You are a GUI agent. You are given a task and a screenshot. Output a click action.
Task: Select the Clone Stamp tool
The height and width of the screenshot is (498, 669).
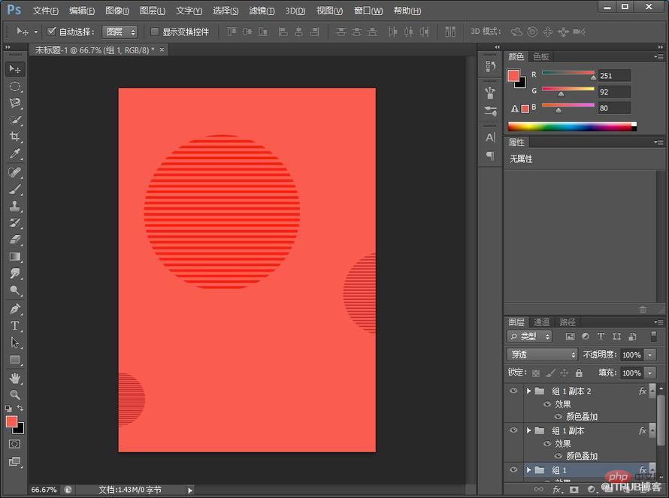click(15, 206)
